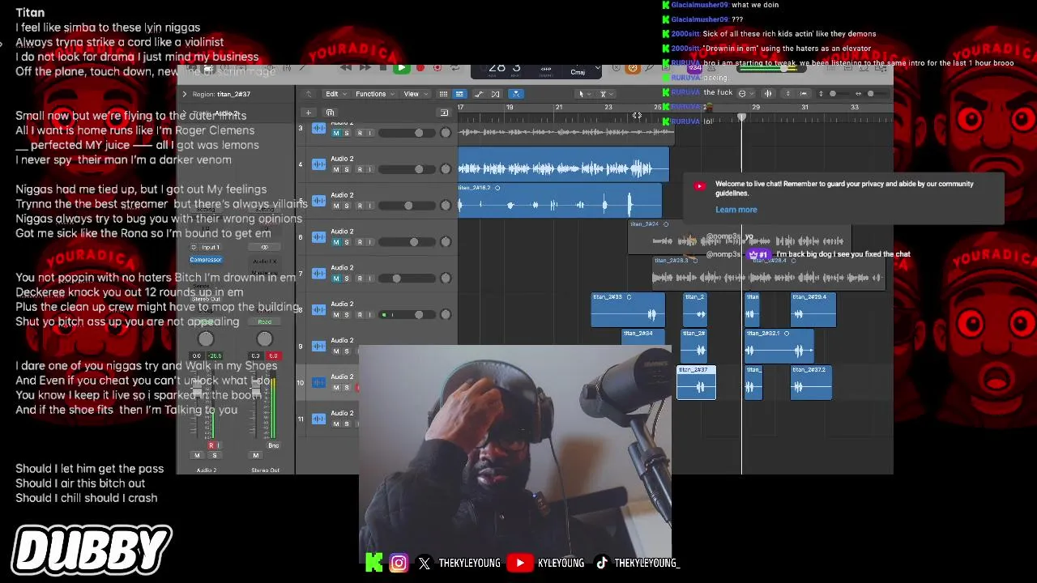Open Input 1 selector on channel strip
1037x583 pixels.
[x=211, y=247]
